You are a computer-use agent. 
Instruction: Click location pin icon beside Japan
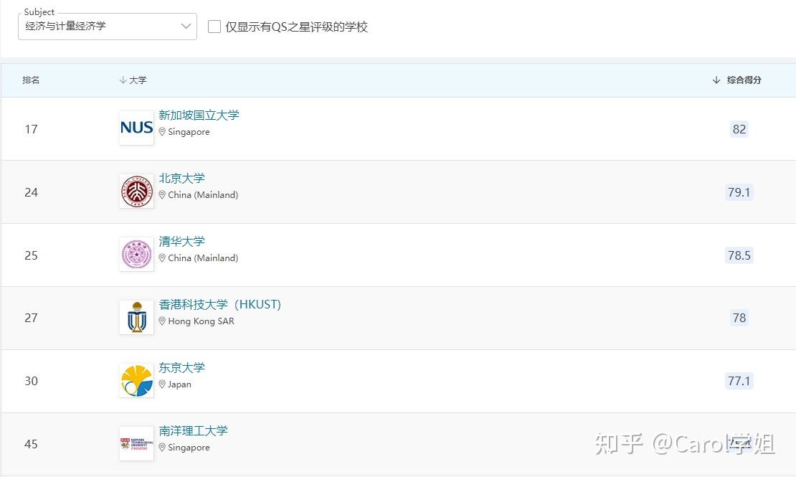coord(162,384)
